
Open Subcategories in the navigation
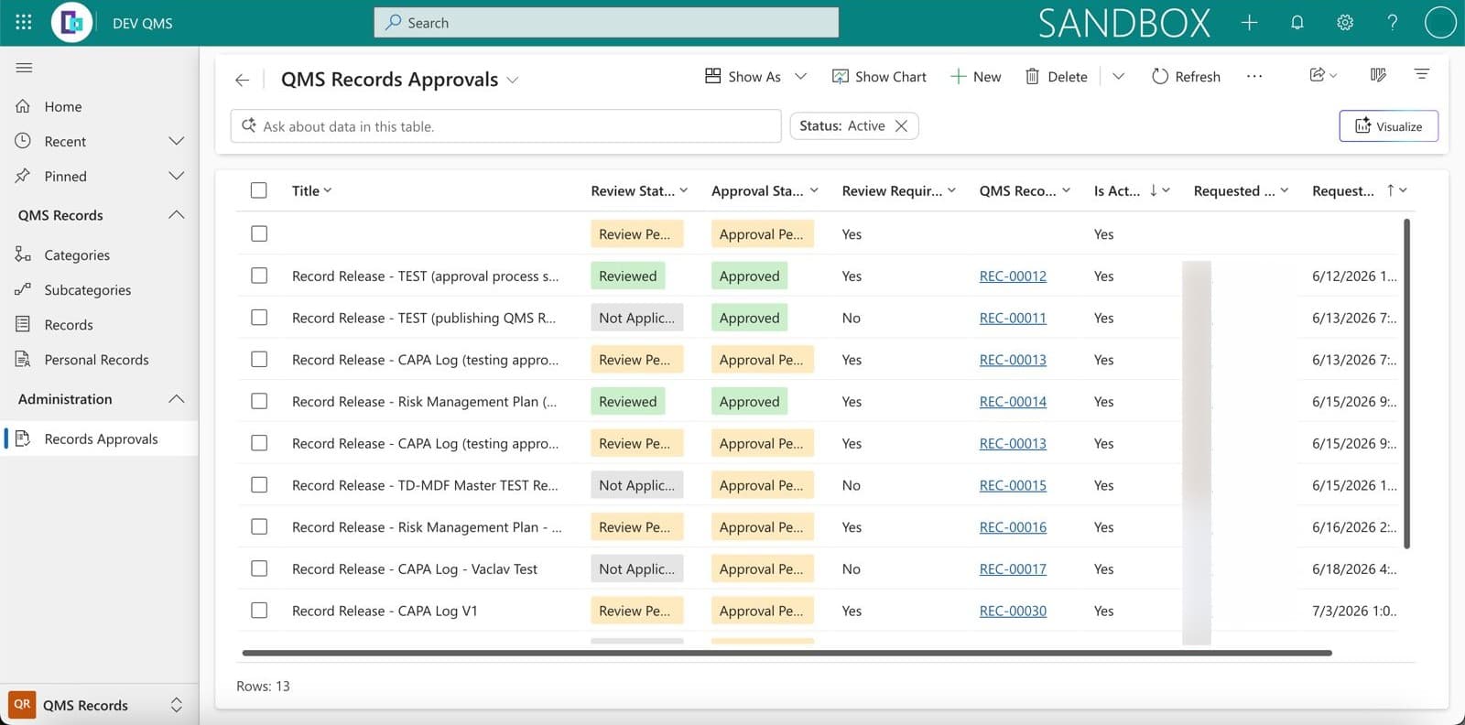click(x=87, y=290)
